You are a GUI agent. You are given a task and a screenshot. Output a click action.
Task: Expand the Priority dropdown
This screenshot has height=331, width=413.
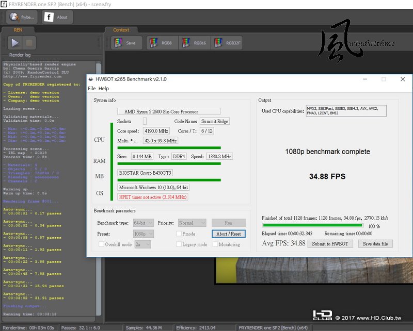pyautogui.click(x=192, y=223)
